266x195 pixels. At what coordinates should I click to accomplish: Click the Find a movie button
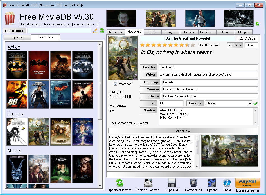15,31
